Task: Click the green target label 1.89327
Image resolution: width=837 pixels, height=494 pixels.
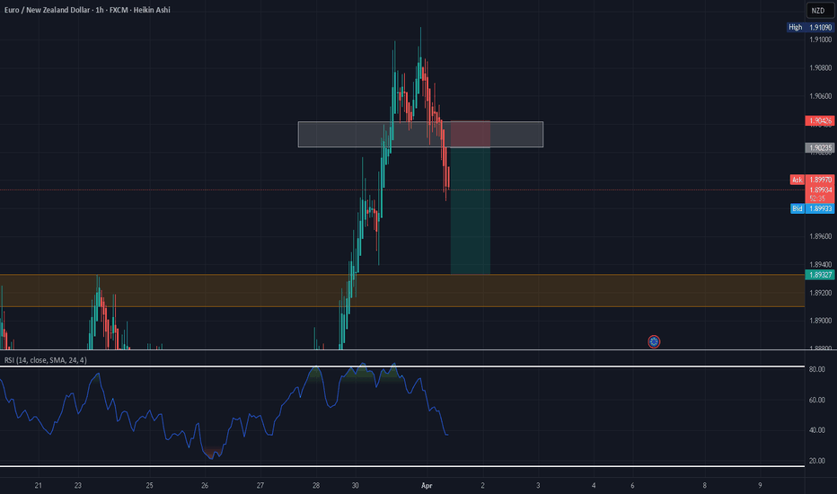Action: point(820,275)
